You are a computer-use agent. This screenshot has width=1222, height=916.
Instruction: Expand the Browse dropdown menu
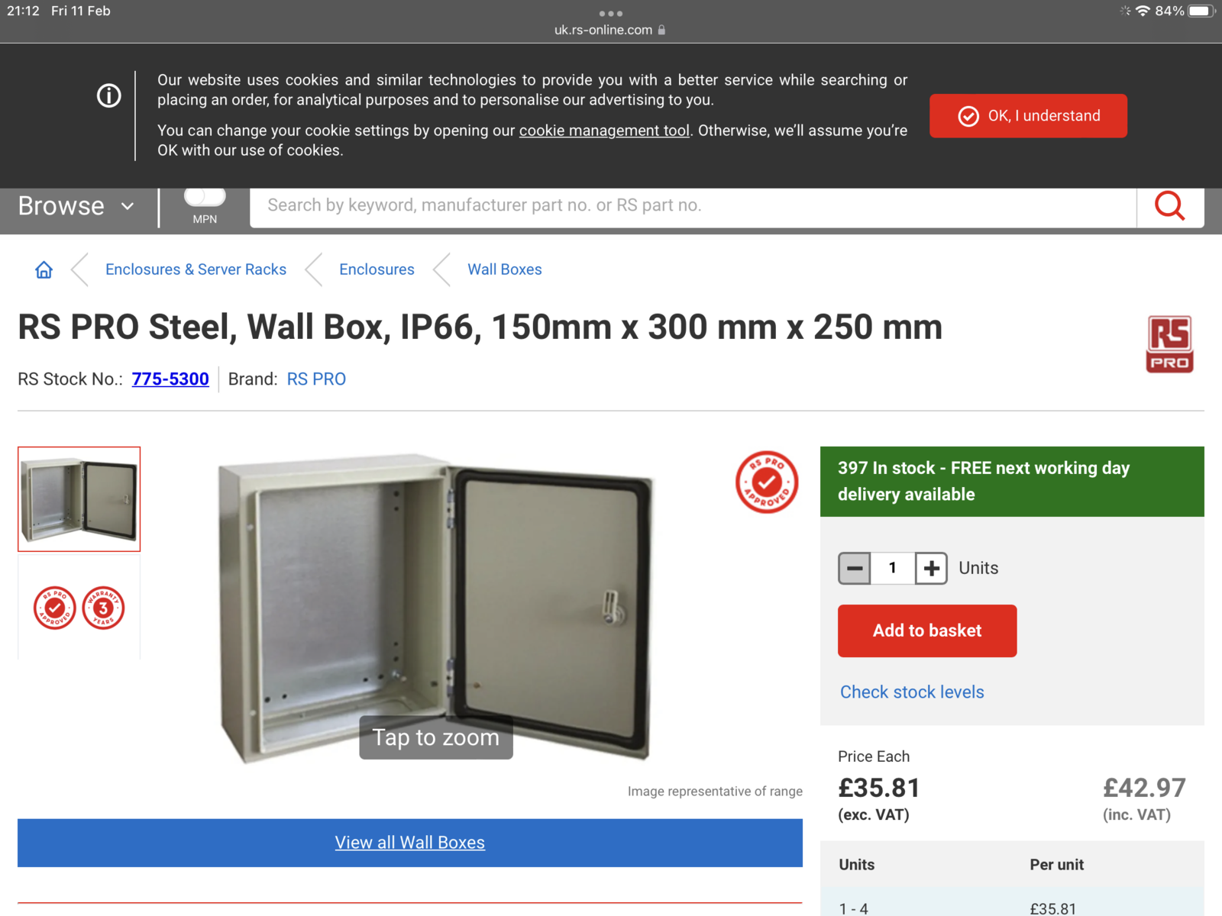click(76, 206)
